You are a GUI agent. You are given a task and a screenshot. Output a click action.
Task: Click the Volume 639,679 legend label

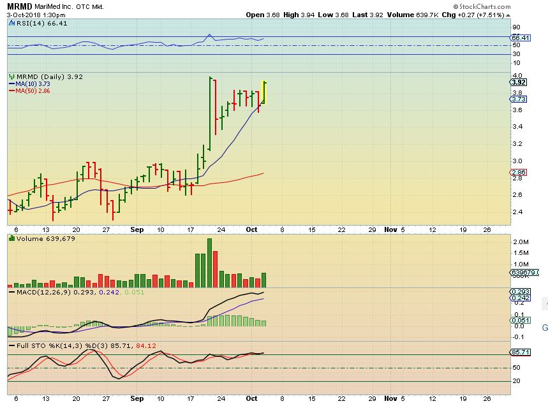point(46,239)
